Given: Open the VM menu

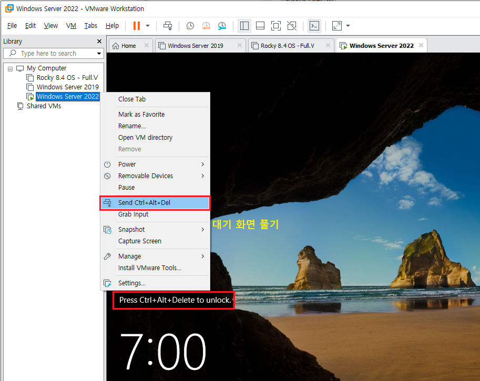Looking at the screenshot, I should [x=71, y=26].
